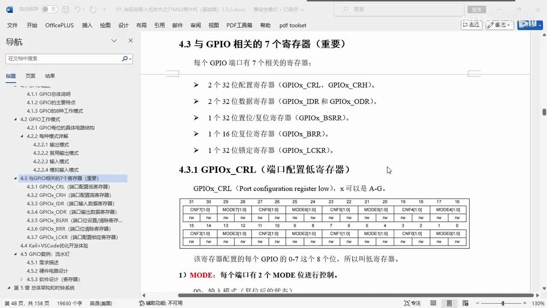Image resolution: width=547 pixels, height=308 pixels.
Task: Switch to the 页面 tab in navigation
Action: (x=30, y=76)
